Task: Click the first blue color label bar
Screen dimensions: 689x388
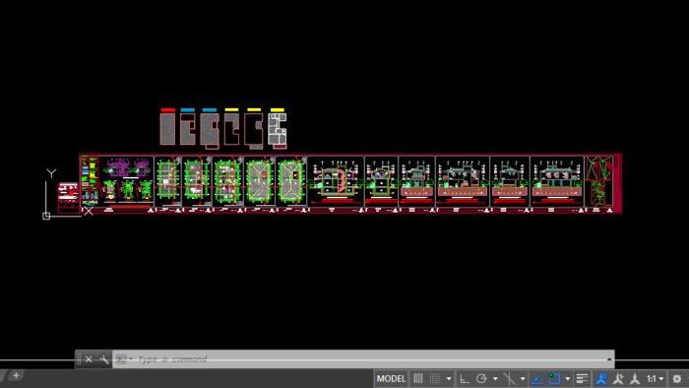Action: click(188, 110)
